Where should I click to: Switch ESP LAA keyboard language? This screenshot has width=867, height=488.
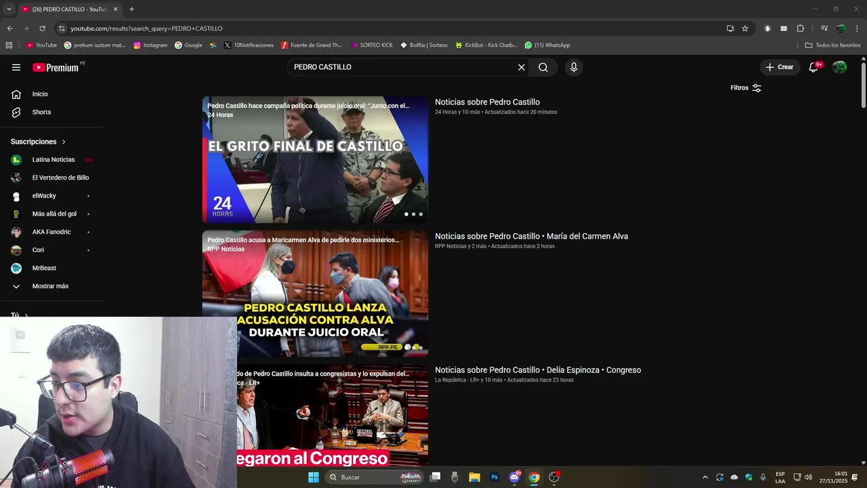780,477
